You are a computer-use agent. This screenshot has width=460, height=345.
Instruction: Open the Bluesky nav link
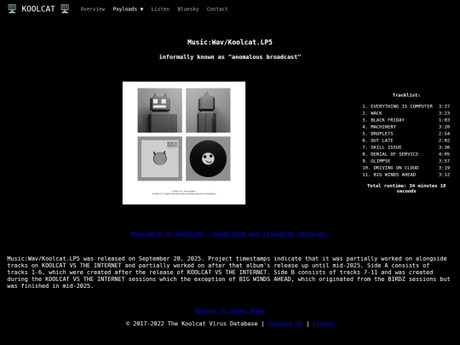(188, 9)
